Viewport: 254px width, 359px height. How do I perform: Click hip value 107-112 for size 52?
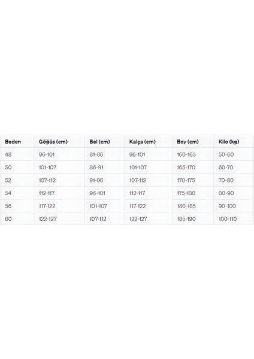point(138,180)
